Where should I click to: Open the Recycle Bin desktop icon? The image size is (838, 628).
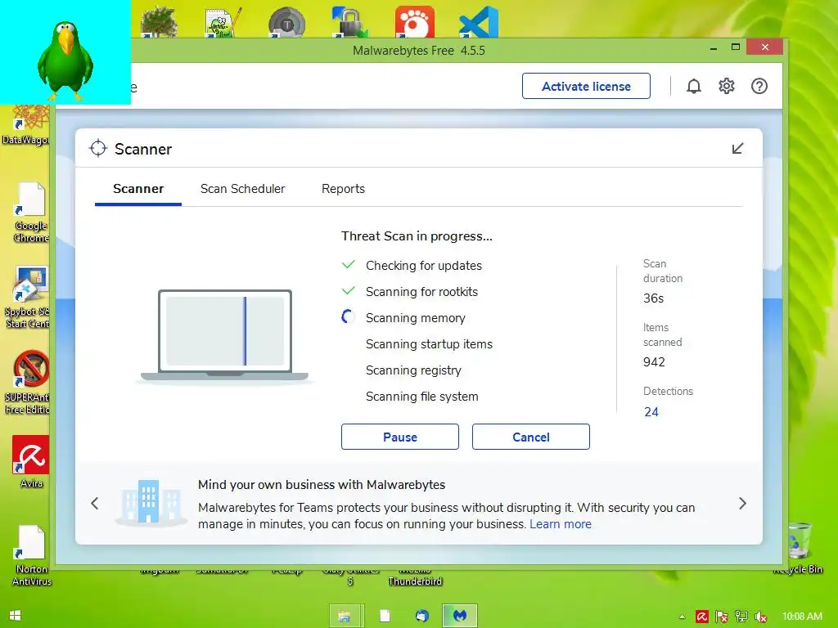pos(799,547)
